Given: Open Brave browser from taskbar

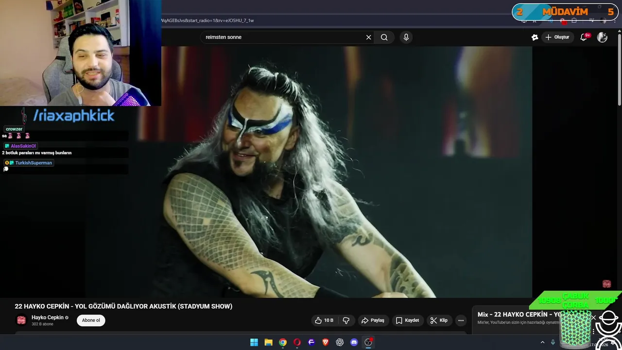Looking at the screenshot, I should [326, 342].
